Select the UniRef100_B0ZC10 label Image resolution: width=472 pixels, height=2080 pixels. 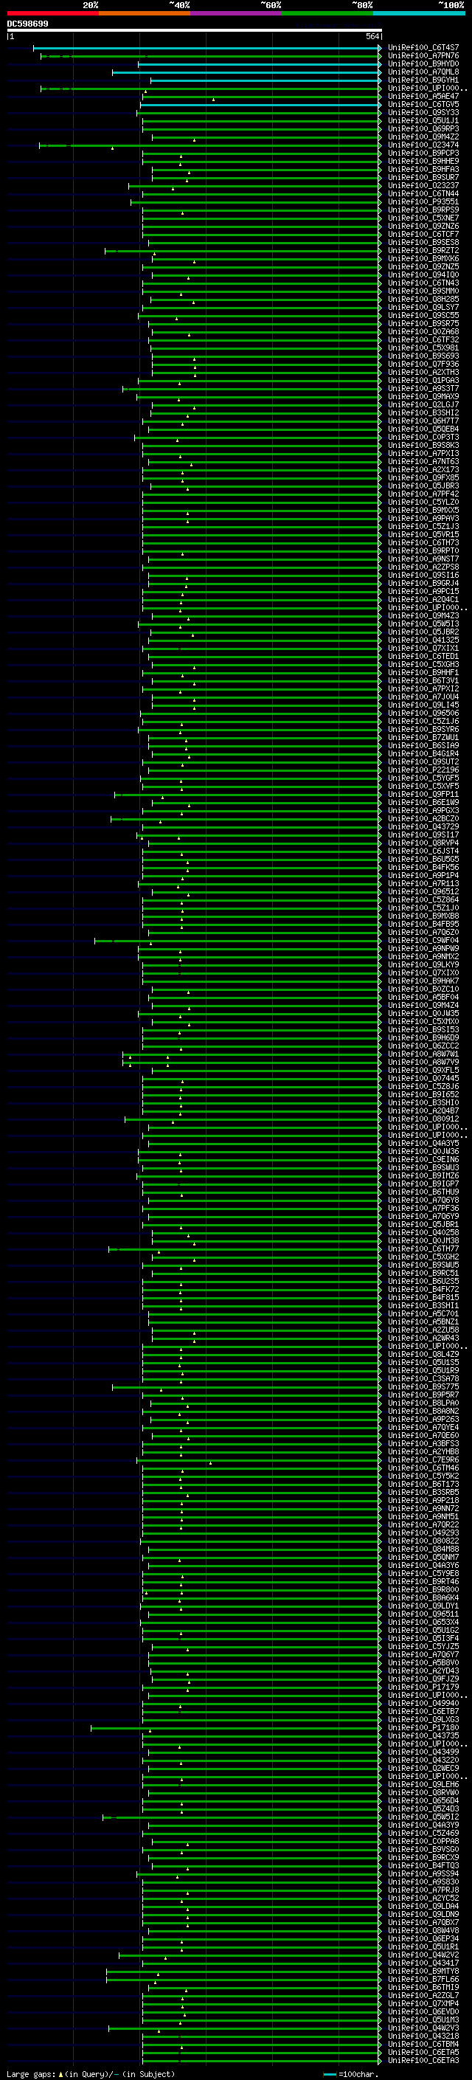pyautogui.click(x=423, y=989)
